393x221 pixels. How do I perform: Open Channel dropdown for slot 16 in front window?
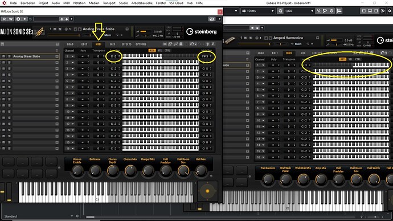click(x=69, y=148)
